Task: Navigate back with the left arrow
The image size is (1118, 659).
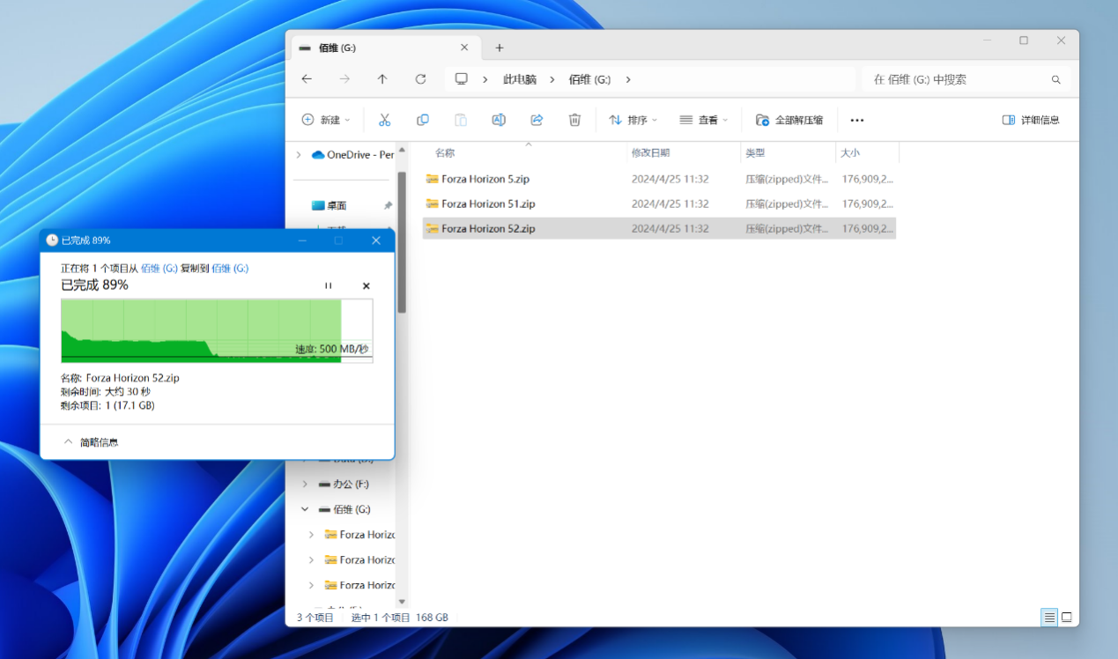Action: click(307, 79)
